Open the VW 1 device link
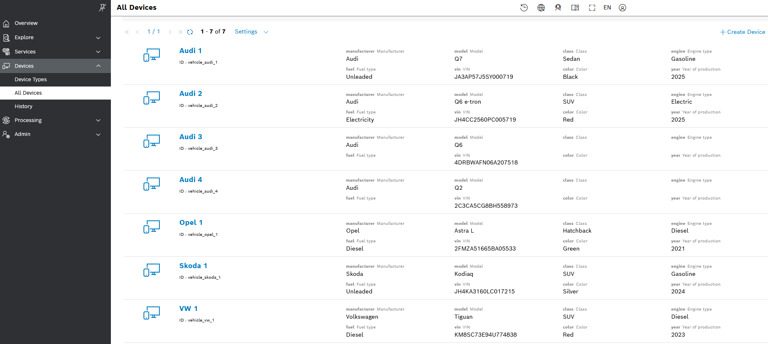Screen dimensions: 768x344 point(188,309)
